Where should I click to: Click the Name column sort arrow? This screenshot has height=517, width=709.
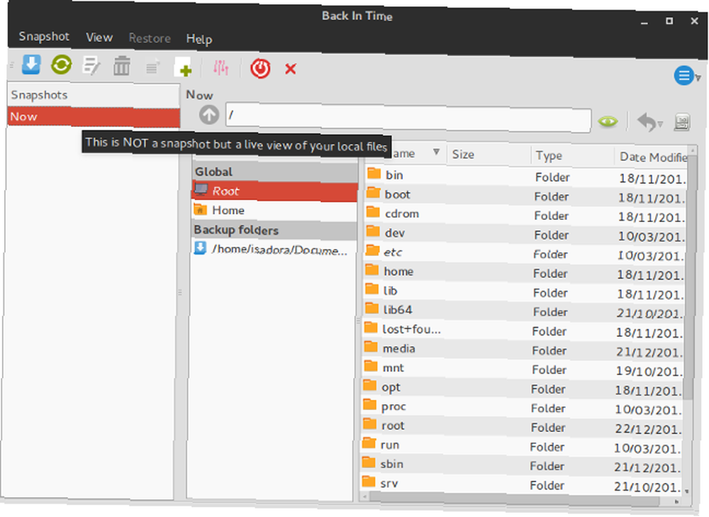(x=436, y=152)
